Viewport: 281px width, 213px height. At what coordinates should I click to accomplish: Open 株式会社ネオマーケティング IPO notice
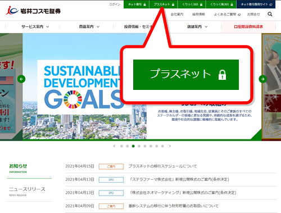[x=183, y=193]
